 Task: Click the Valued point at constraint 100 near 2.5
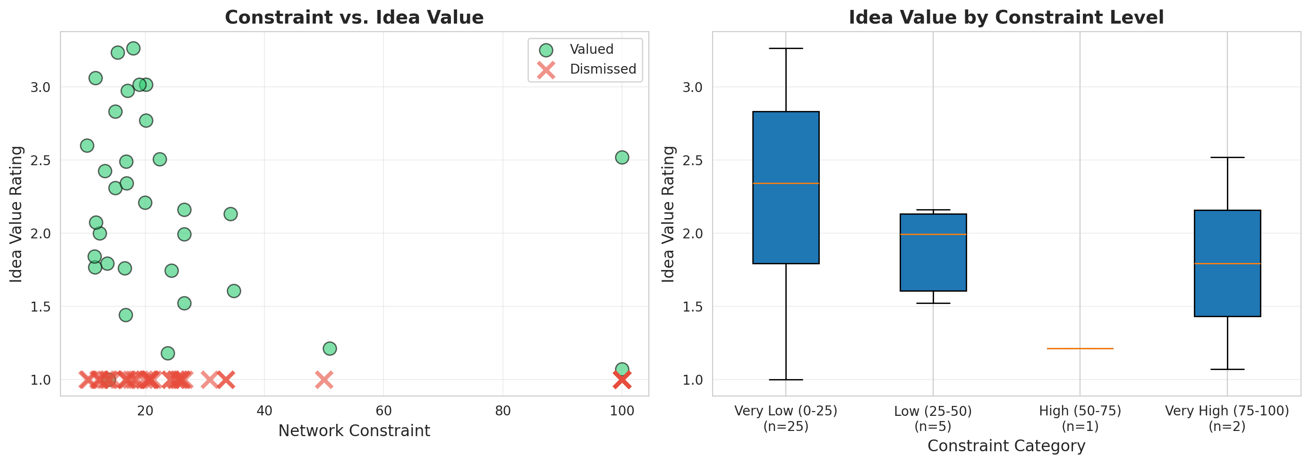click(621, 158)
